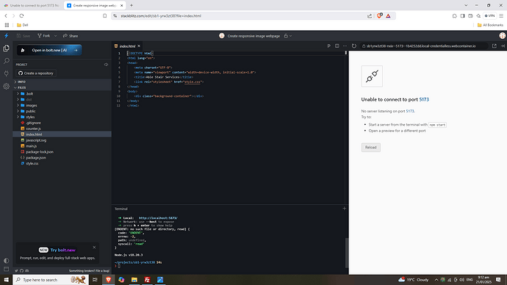The image size is (507, 285).
Task: Click Create a repository button
Action: 36,73
